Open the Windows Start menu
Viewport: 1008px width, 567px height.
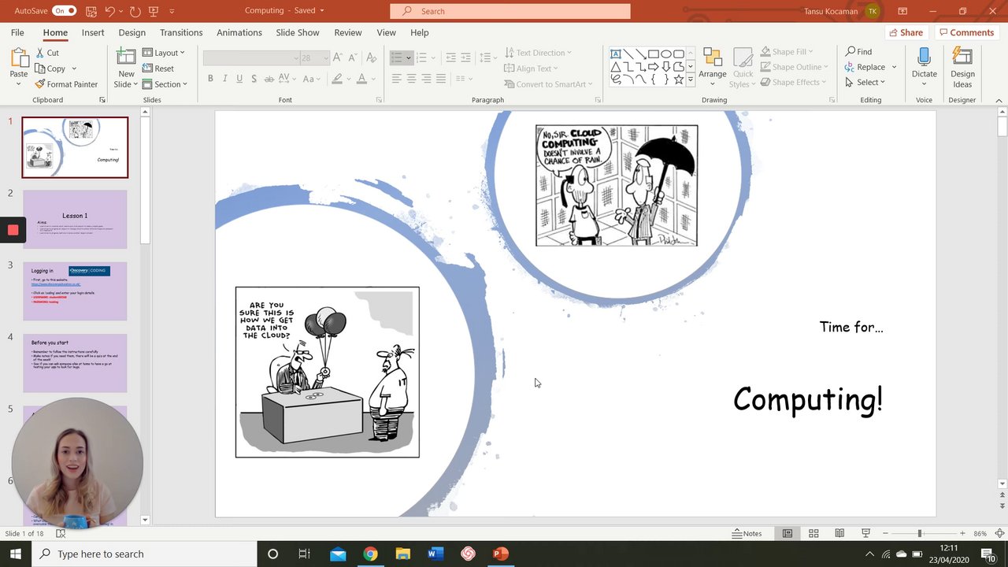[x=16, y=554]
